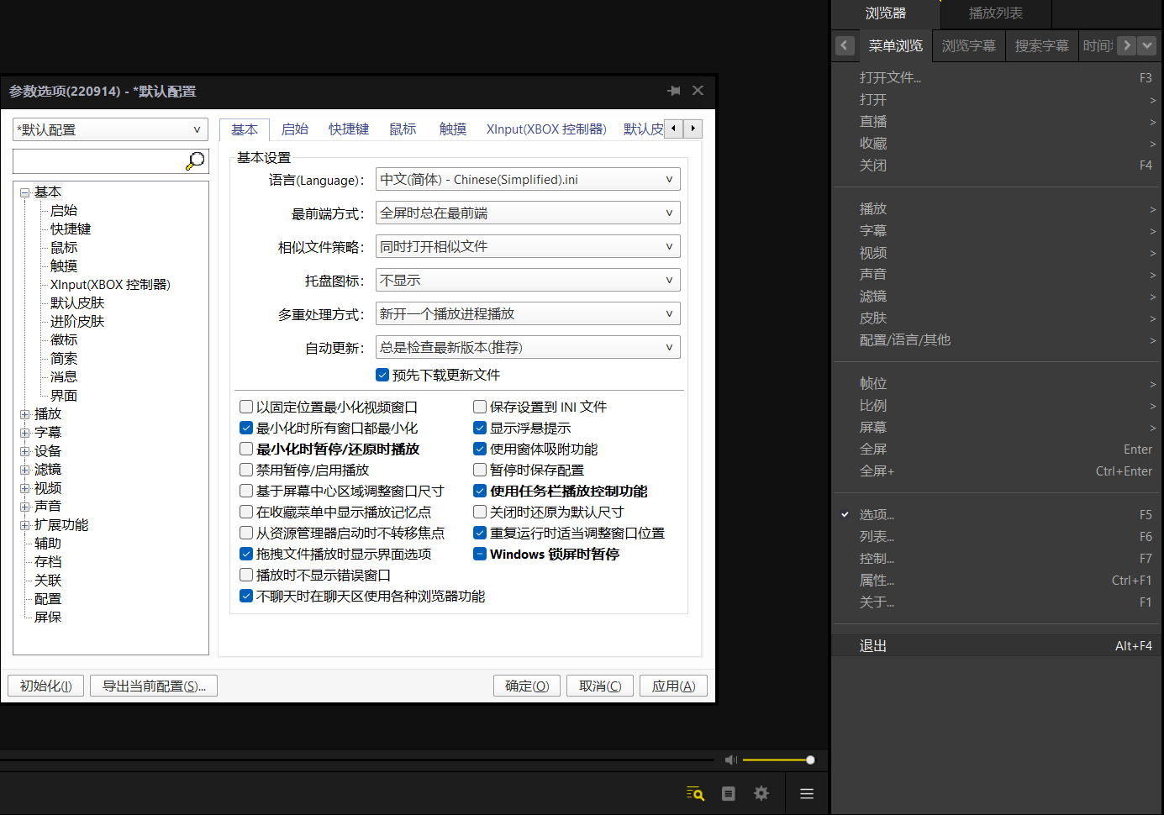Toggle 预先下载更新文件 checkbox
The width and height of the screenshot is (1164, 815).
[x=382, y=375]
